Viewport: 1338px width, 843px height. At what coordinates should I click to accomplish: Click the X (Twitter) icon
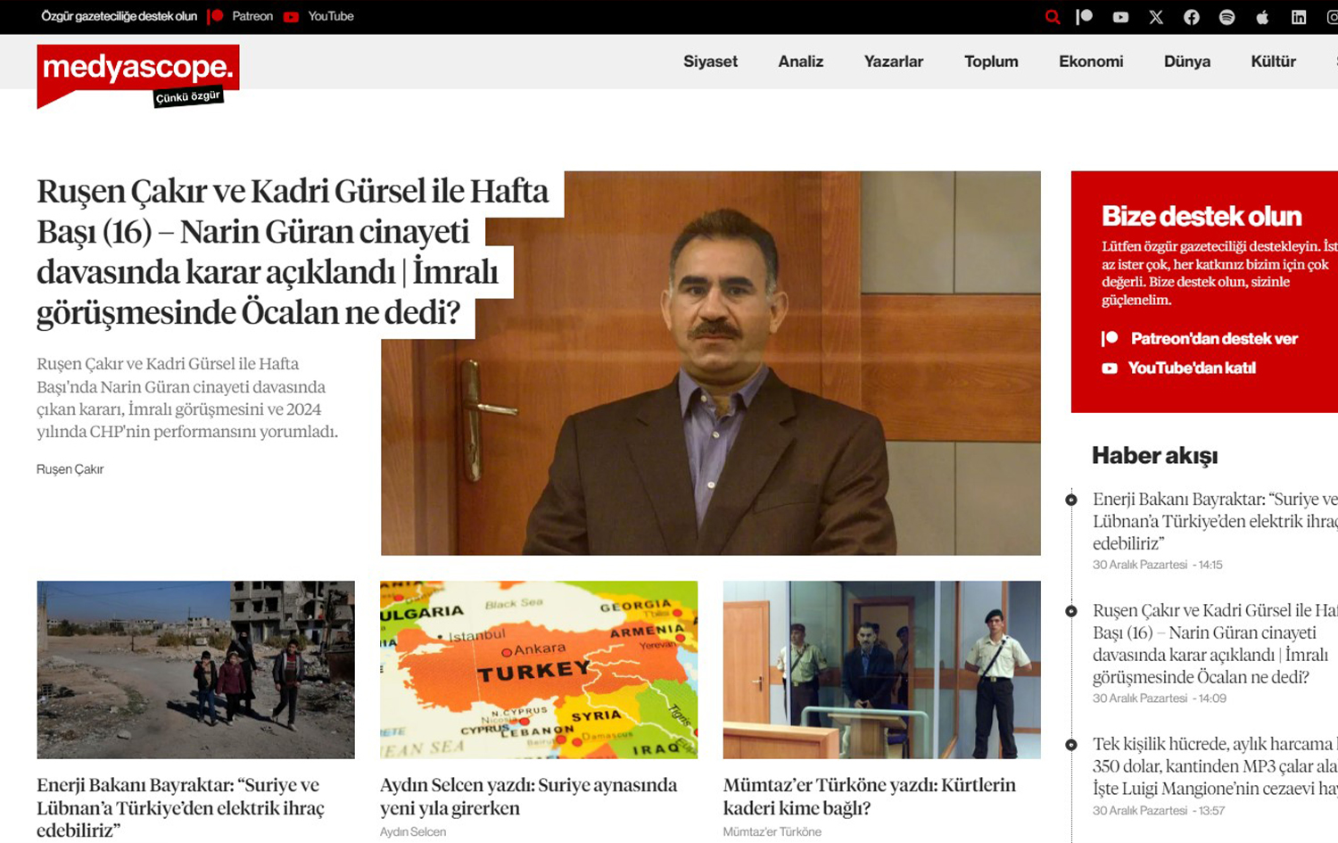[x=1156, y=17]
